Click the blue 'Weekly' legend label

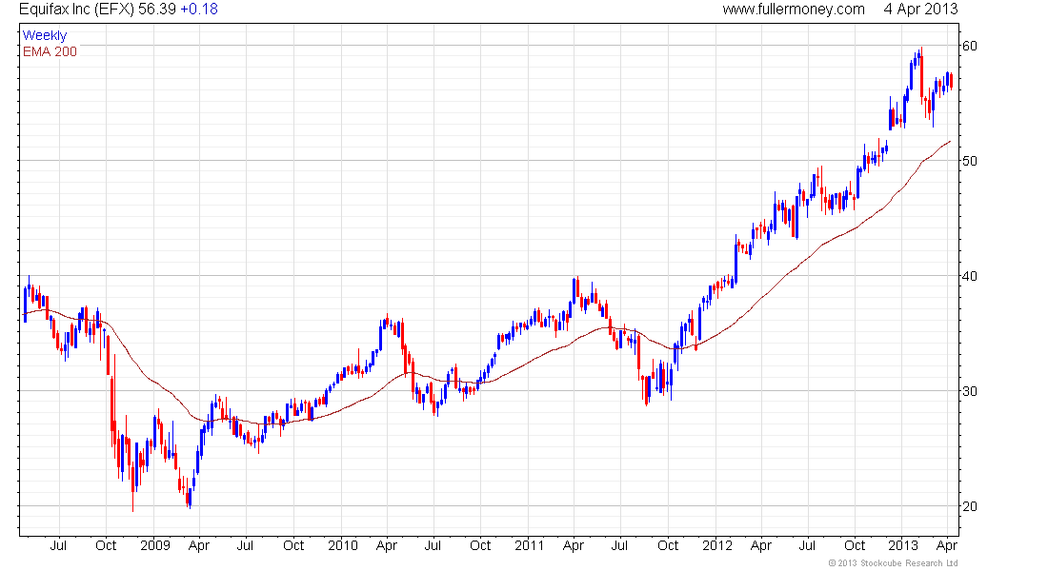click(x=45, y=35)
